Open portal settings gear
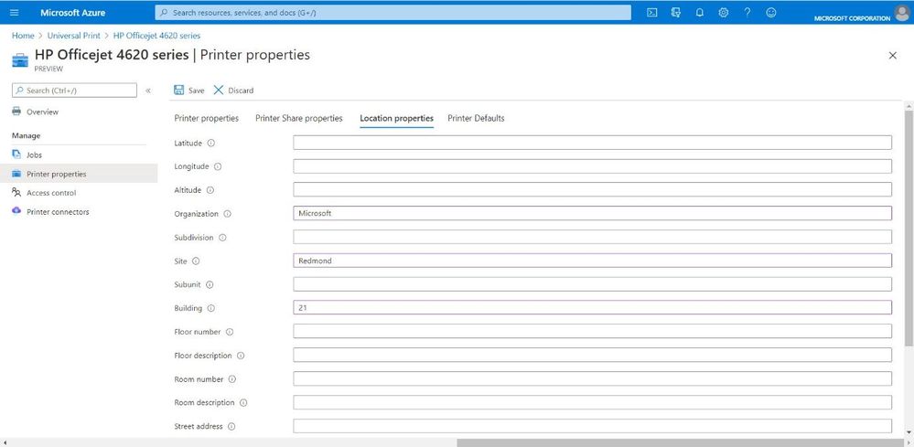 [724, 12]
